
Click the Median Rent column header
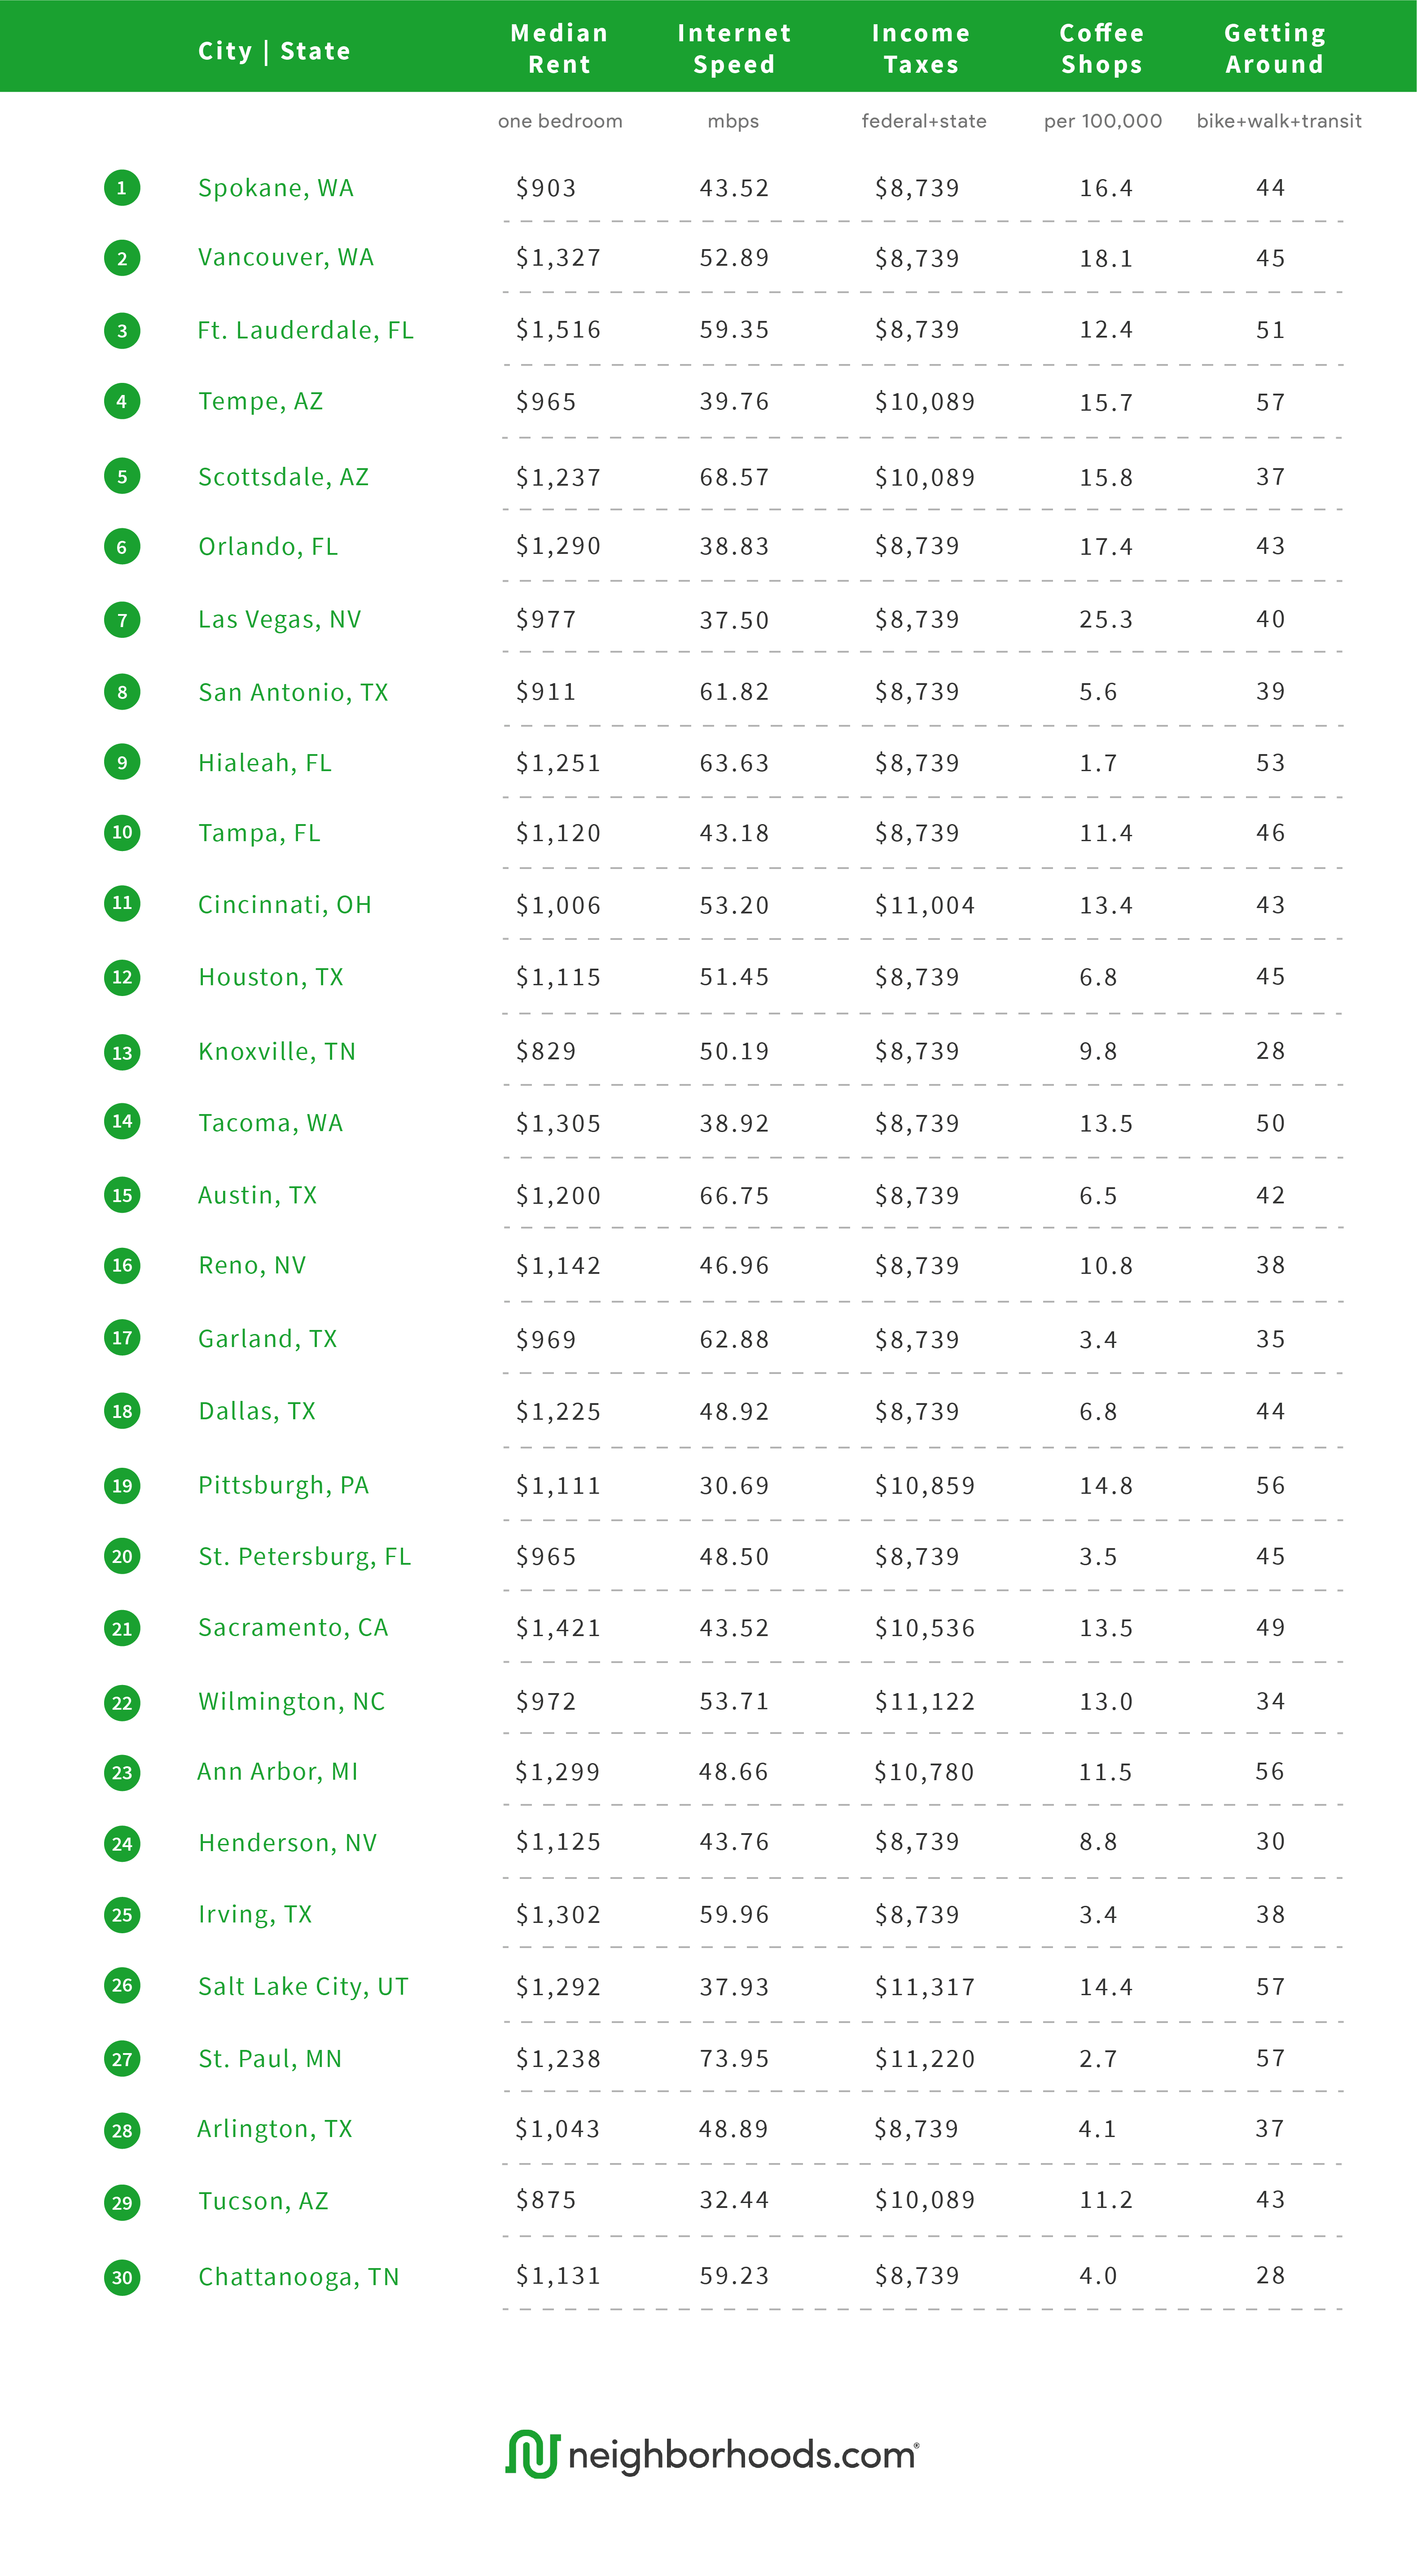pyautogui.click(x=559, y=48)
